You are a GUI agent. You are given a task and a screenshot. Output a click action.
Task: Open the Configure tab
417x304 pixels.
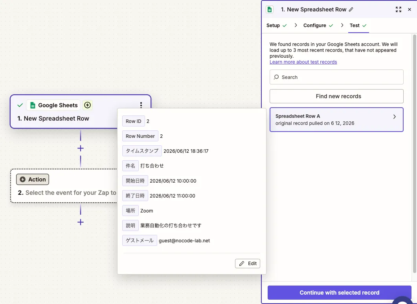click(x=318, y=26)
